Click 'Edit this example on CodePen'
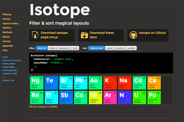 click(43, 107)
